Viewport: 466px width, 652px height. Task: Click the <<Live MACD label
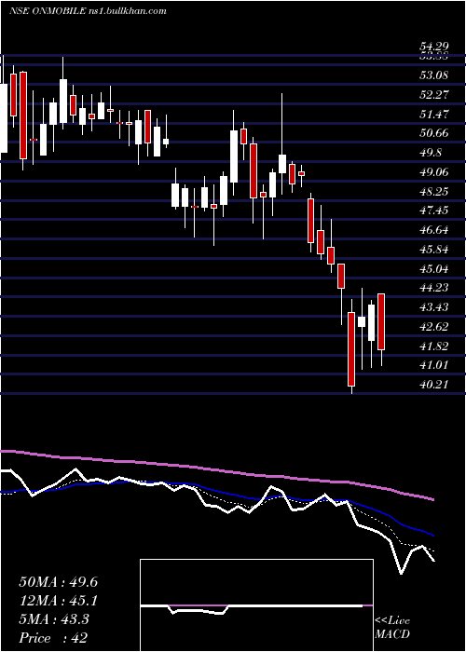click(392, 627)
